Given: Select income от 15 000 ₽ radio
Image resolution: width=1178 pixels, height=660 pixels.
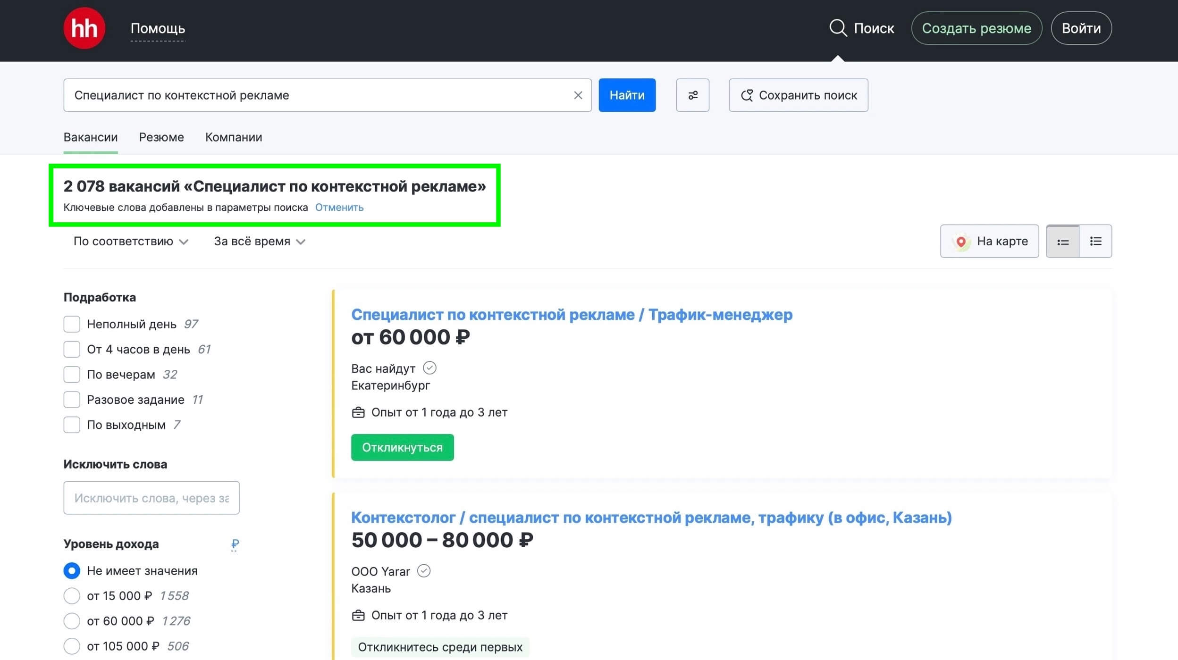Looking at the screenshot, I should click(x=72, y=596).
